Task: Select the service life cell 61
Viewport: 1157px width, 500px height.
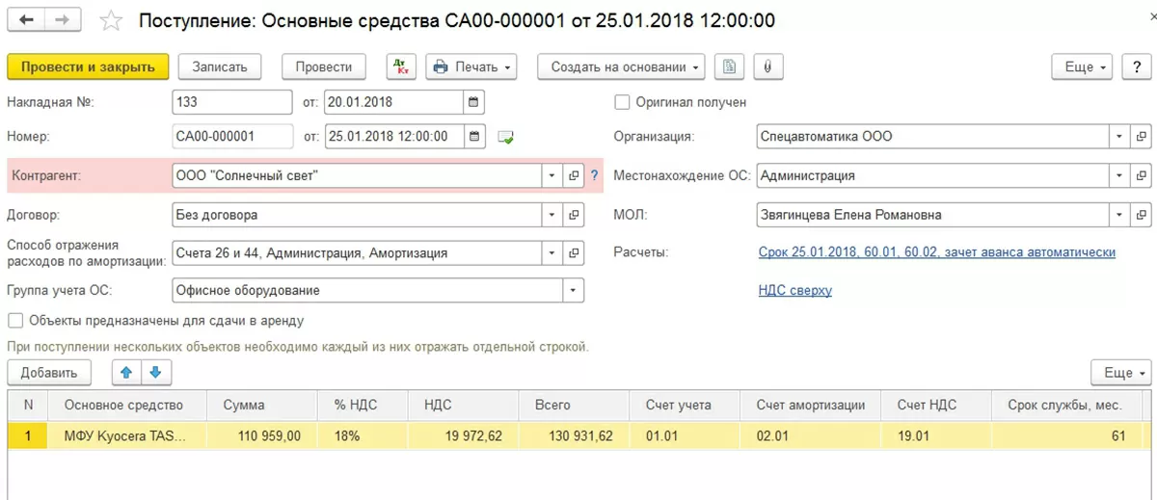Action: [1068, 436]
